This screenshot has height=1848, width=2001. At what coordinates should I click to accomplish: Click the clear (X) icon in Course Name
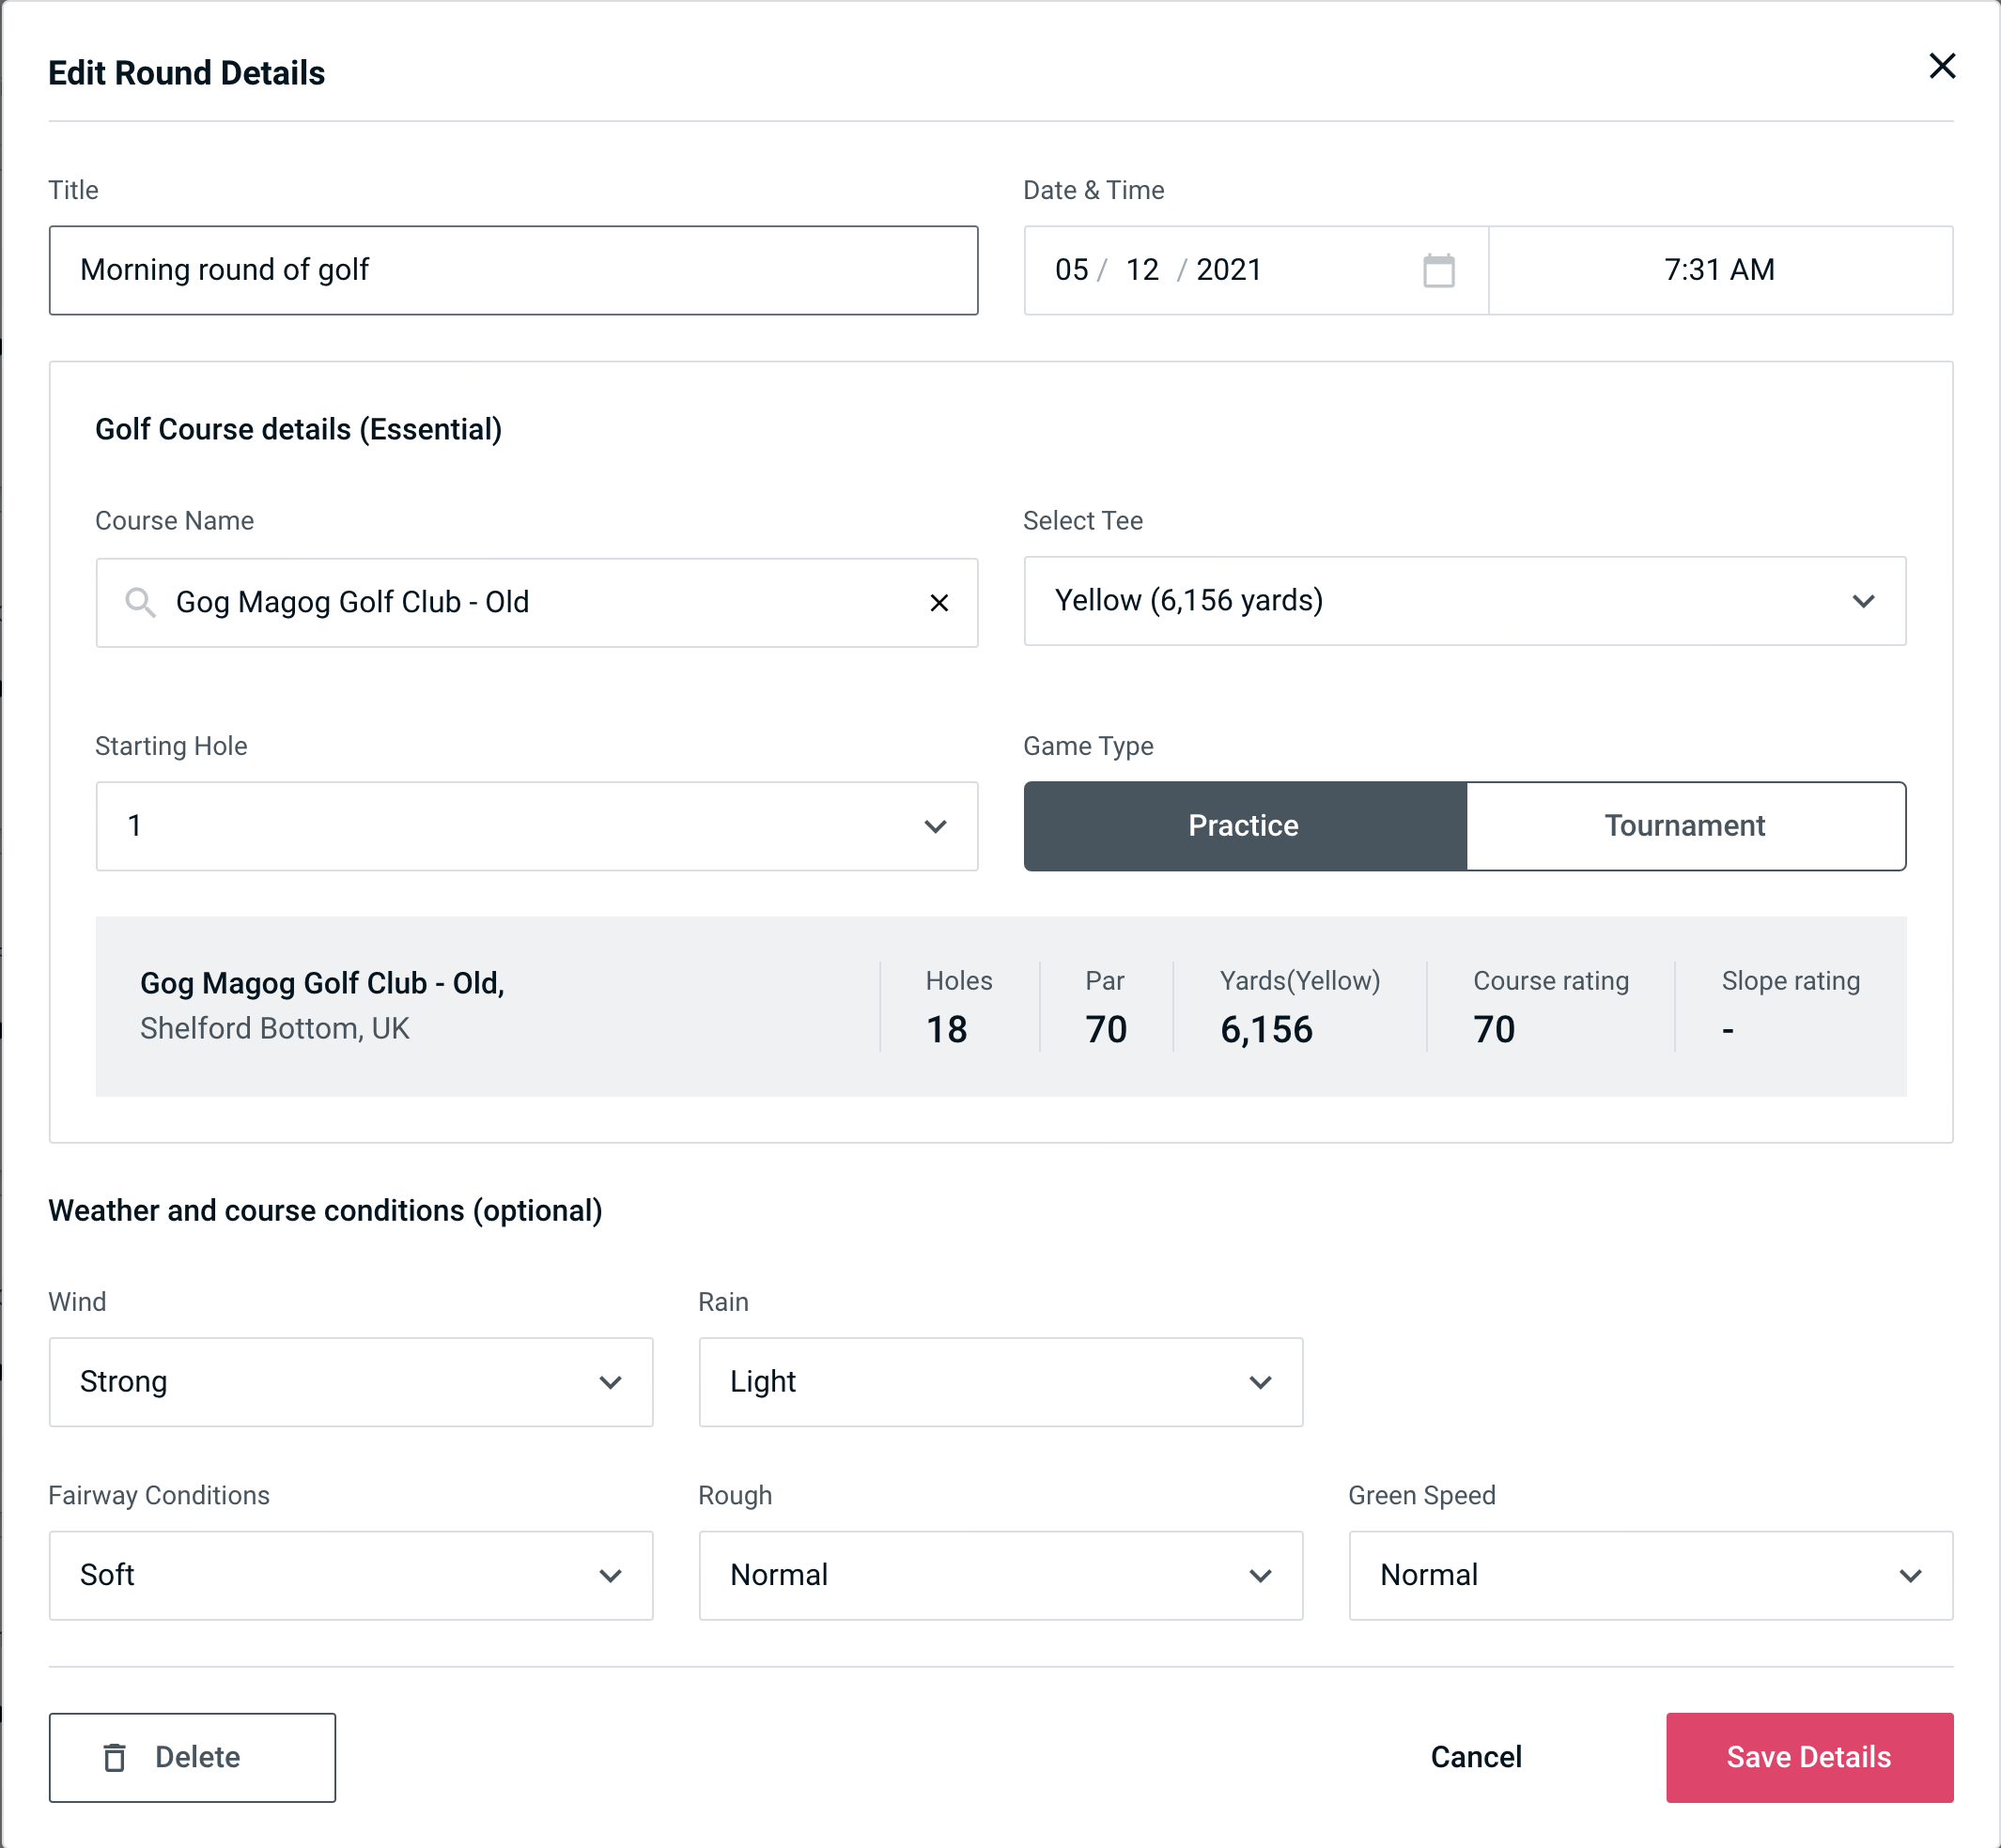click(939, 601)
